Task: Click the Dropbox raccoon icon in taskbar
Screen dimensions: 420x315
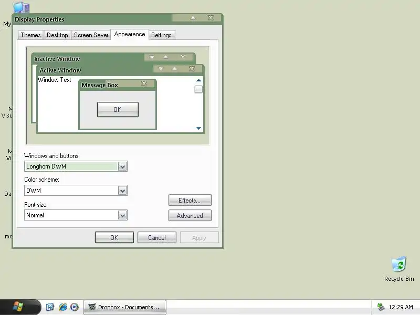Action: coord(92,307)
